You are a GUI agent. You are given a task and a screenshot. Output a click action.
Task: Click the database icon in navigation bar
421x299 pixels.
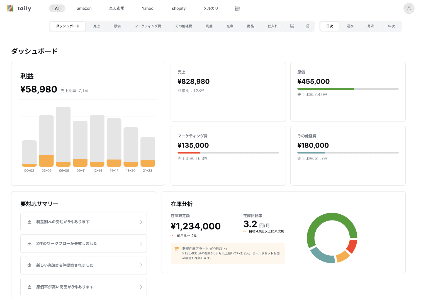292,26
